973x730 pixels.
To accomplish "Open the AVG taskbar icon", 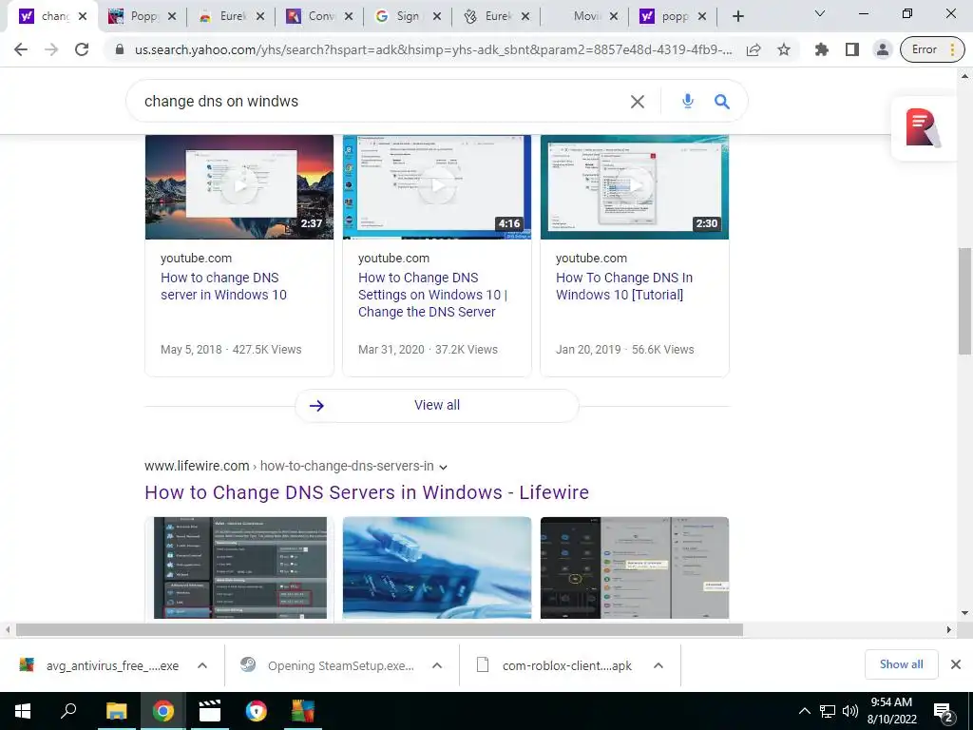I will coord(303,711).
